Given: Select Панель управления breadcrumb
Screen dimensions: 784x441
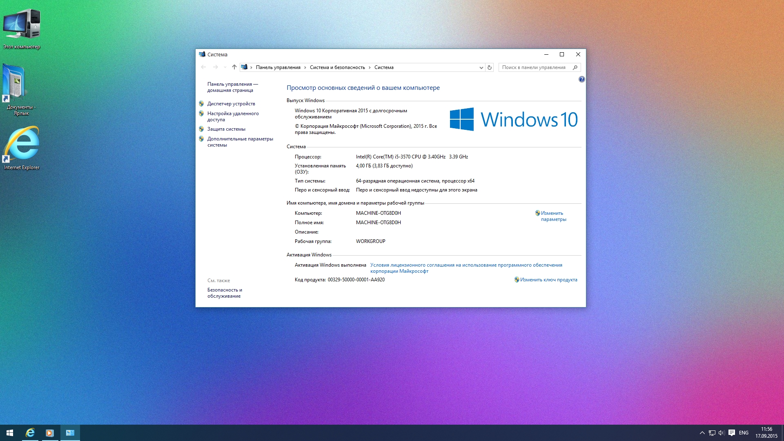Looking at the screenshot, I should (x=278, y=67).
